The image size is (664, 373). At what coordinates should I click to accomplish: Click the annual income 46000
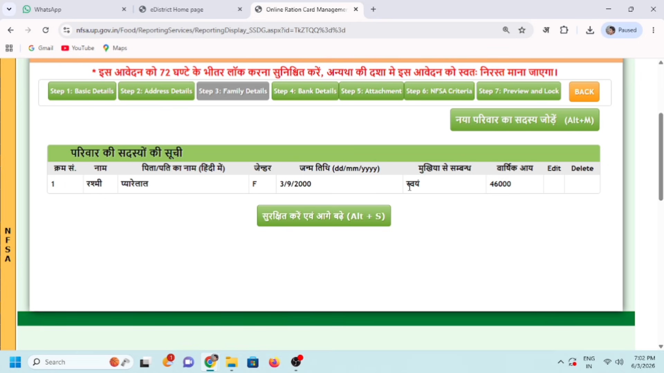(500, 184)
